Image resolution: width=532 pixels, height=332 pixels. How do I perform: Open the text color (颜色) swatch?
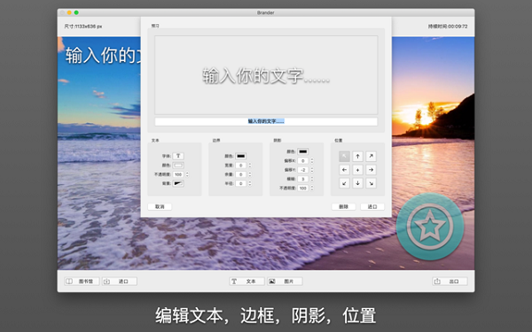point(178,165)
